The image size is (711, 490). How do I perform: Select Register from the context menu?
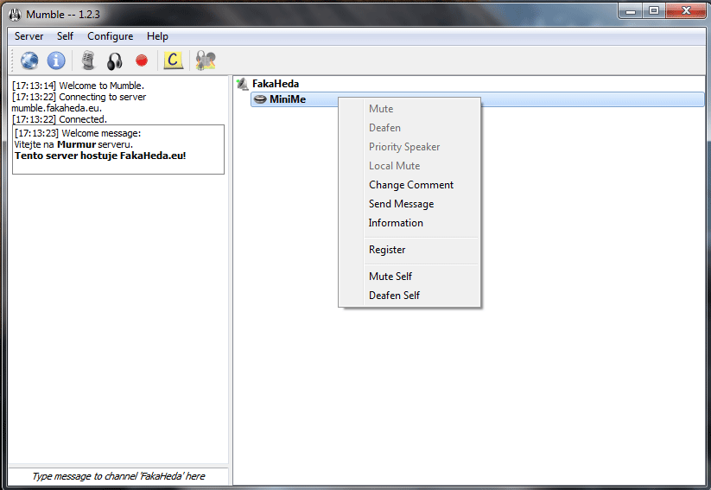click(x=387, y=250)
